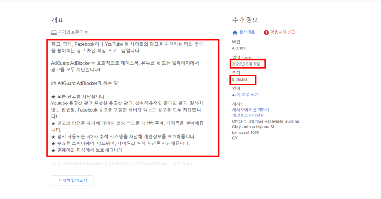
Task: Open the 개인정보처리방침 link
Action: point(248,115)
